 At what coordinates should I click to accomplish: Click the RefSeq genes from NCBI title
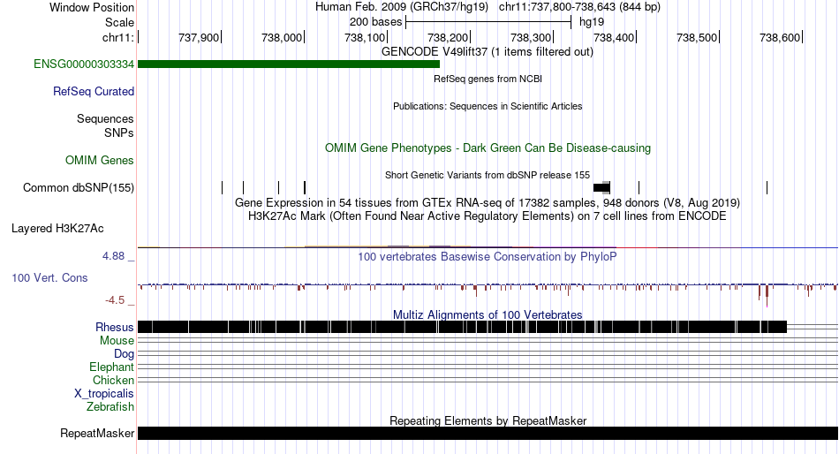pos(488,79)
